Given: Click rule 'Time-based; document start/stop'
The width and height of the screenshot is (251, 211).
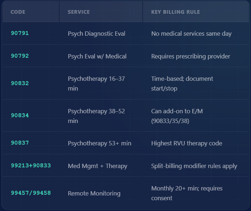Looking at the screenshot, I should (182, 84).
